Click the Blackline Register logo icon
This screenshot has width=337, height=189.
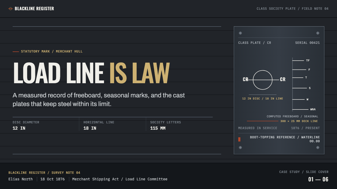tap(11, 9)
